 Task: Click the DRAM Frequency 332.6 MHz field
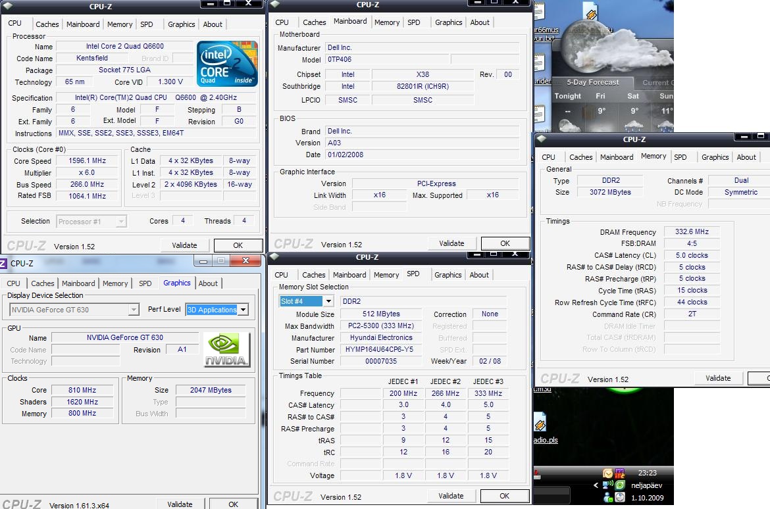pos(692,231)
